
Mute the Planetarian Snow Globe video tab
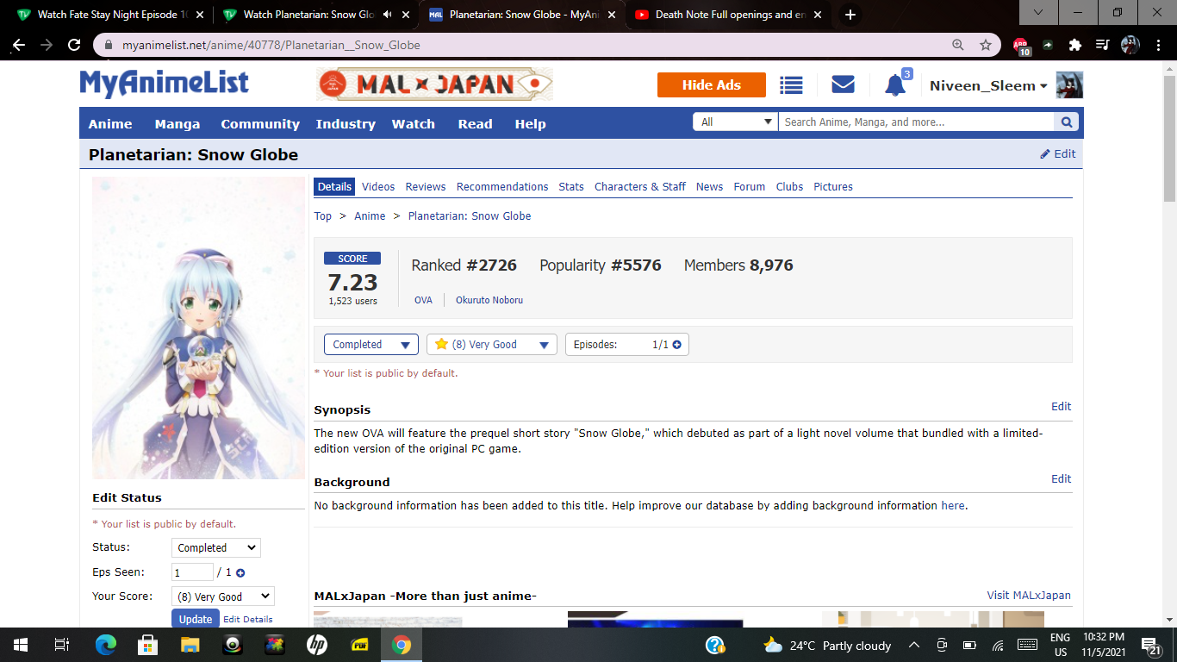(x=389, y=15)
